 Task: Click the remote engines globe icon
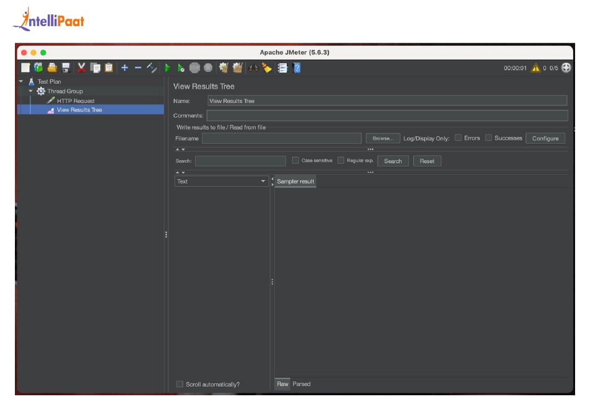tap(566, 68)
